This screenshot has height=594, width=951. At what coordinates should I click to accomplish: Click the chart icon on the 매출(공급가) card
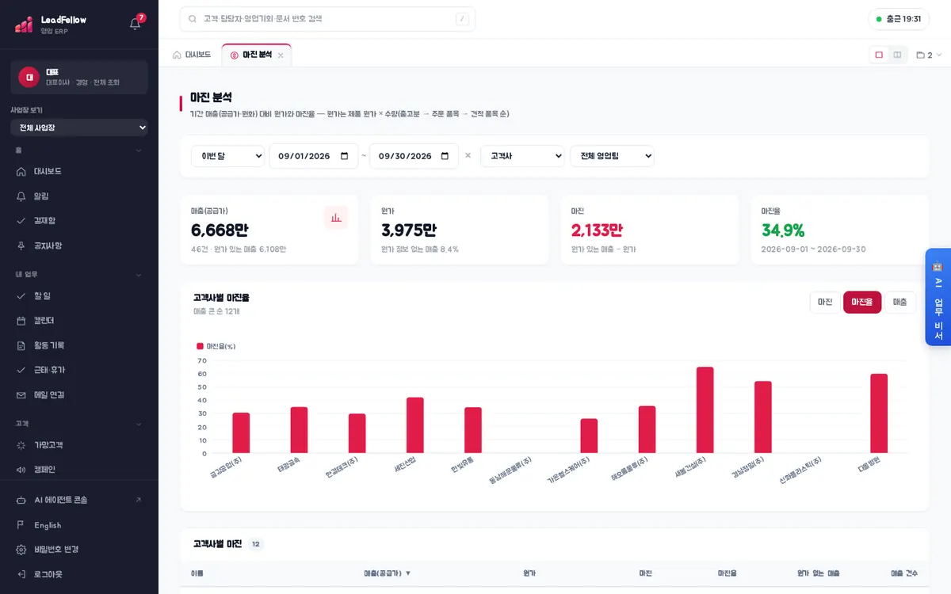(336, 218)
